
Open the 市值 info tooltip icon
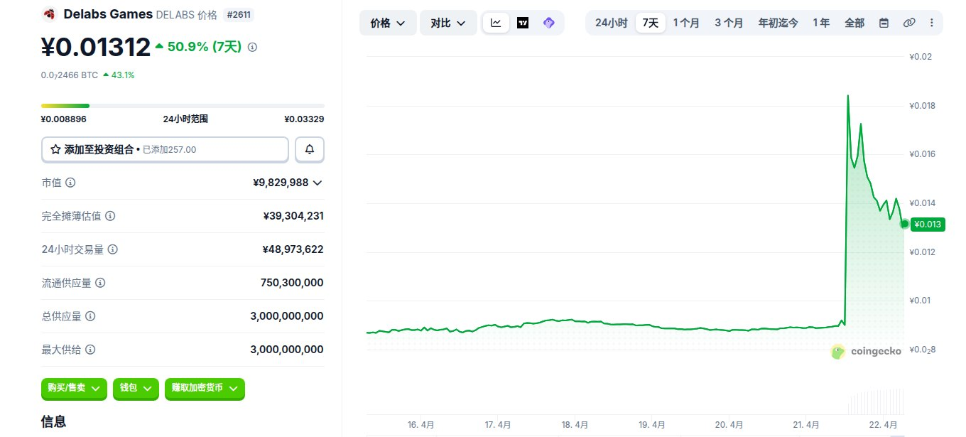[x=70, y=183]
